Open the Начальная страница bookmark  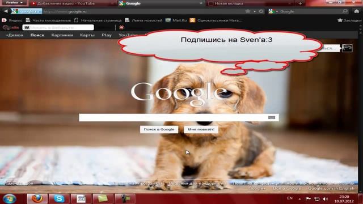[98, 20]
